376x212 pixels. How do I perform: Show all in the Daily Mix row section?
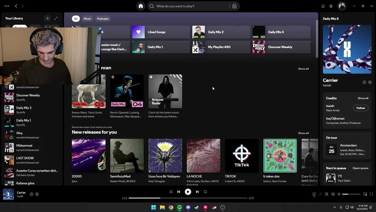(303, 69)
